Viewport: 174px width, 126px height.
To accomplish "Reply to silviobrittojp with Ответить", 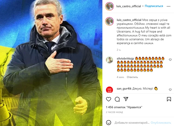I will (x=132, y=77).
